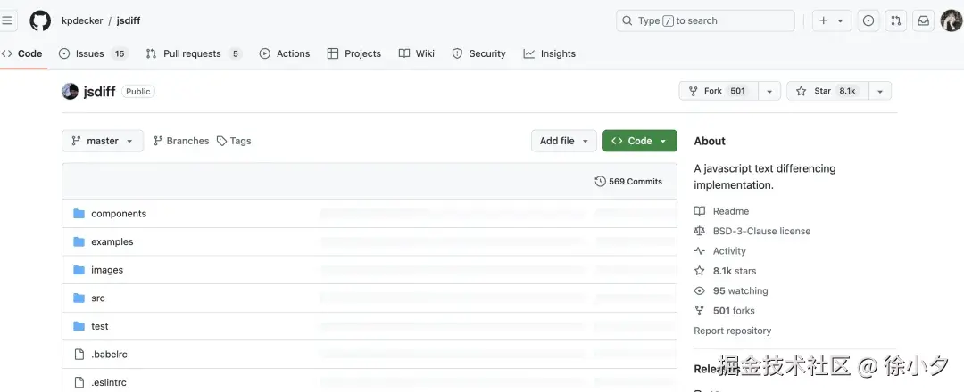
Task: Click the user profile avatar
Action: click(951, 20)
